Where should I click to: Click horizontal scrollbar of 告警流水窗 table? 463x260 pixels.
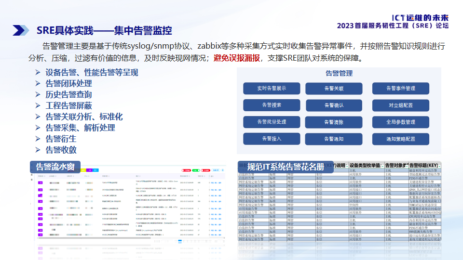pyautogui.click(x=95, y=238)
